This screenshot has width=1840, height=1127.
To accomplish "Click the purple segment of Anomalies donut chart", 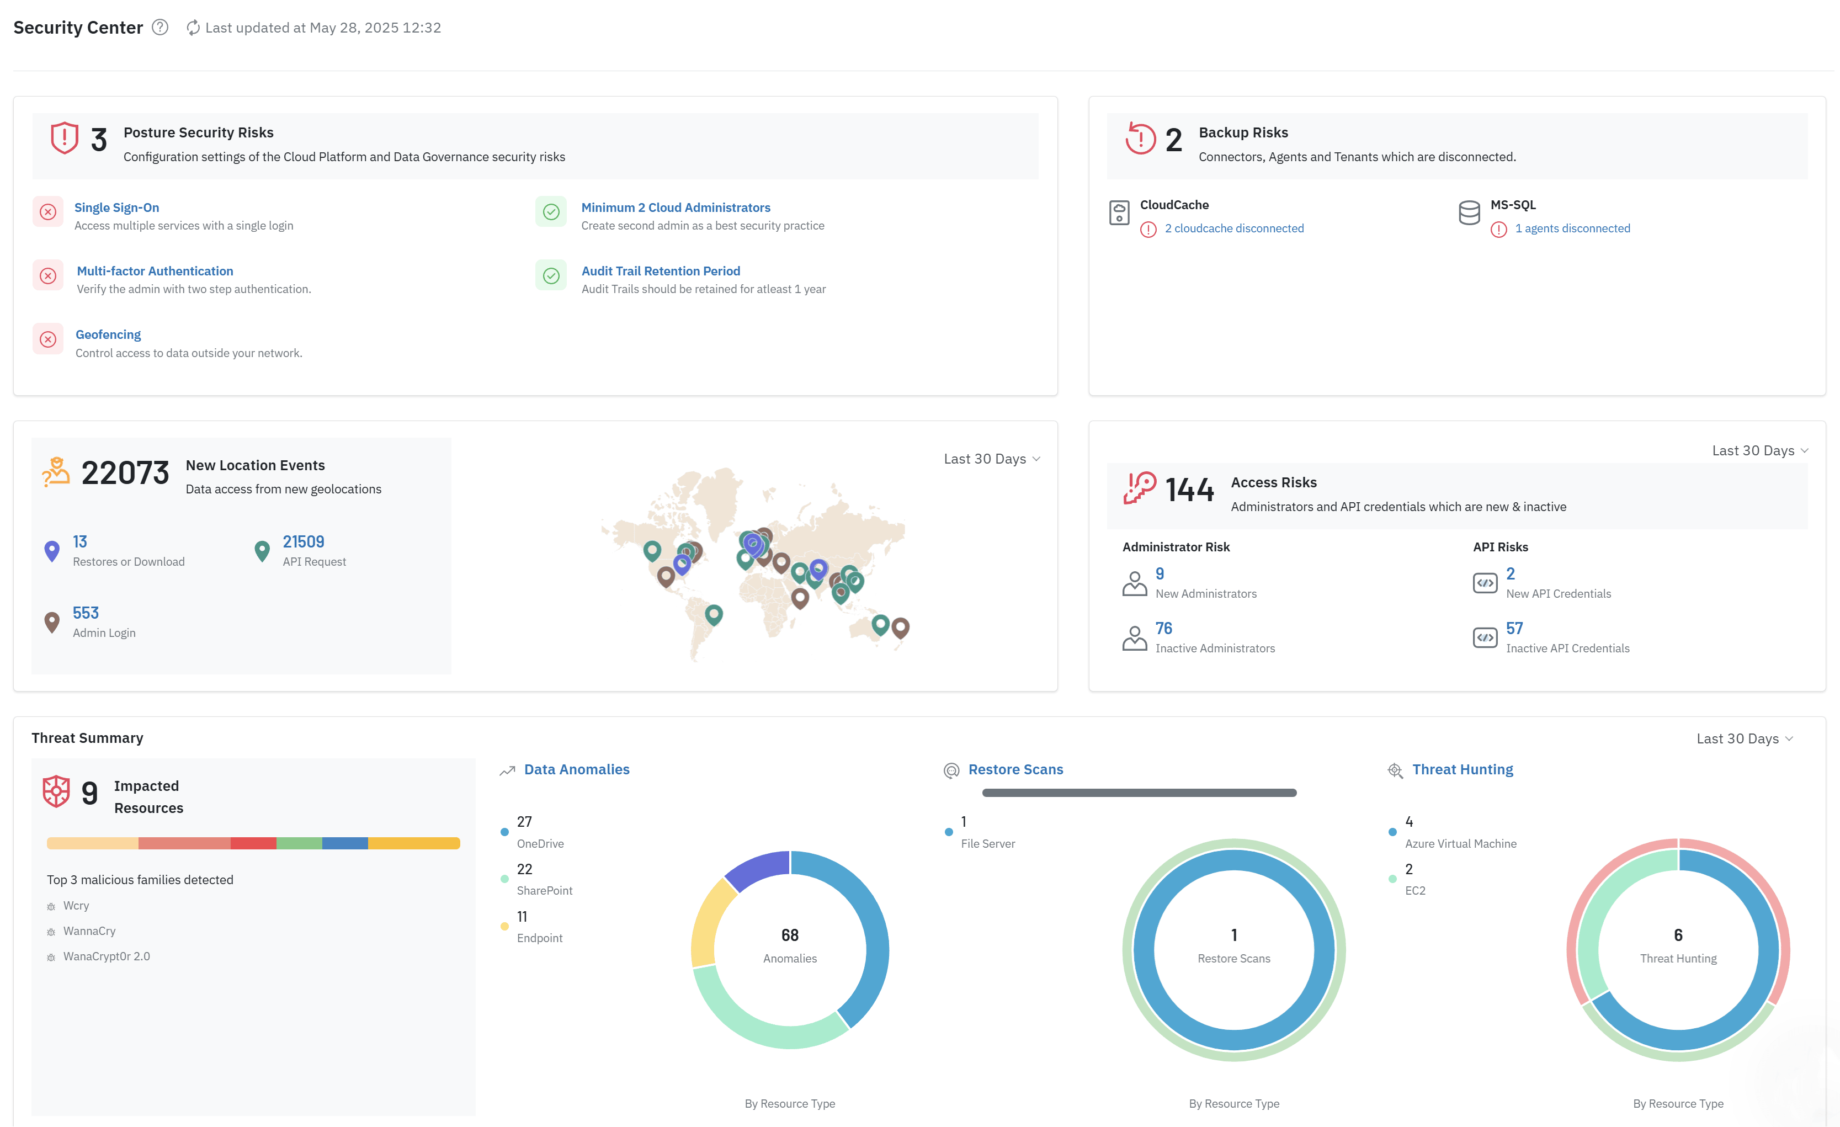I will 759,868.
